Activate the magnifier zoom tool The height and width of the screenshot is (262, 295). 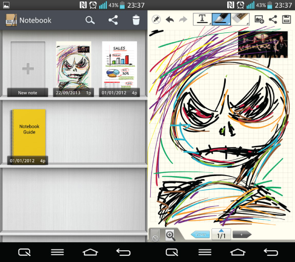pyautogui.click(x=170, y=235)
